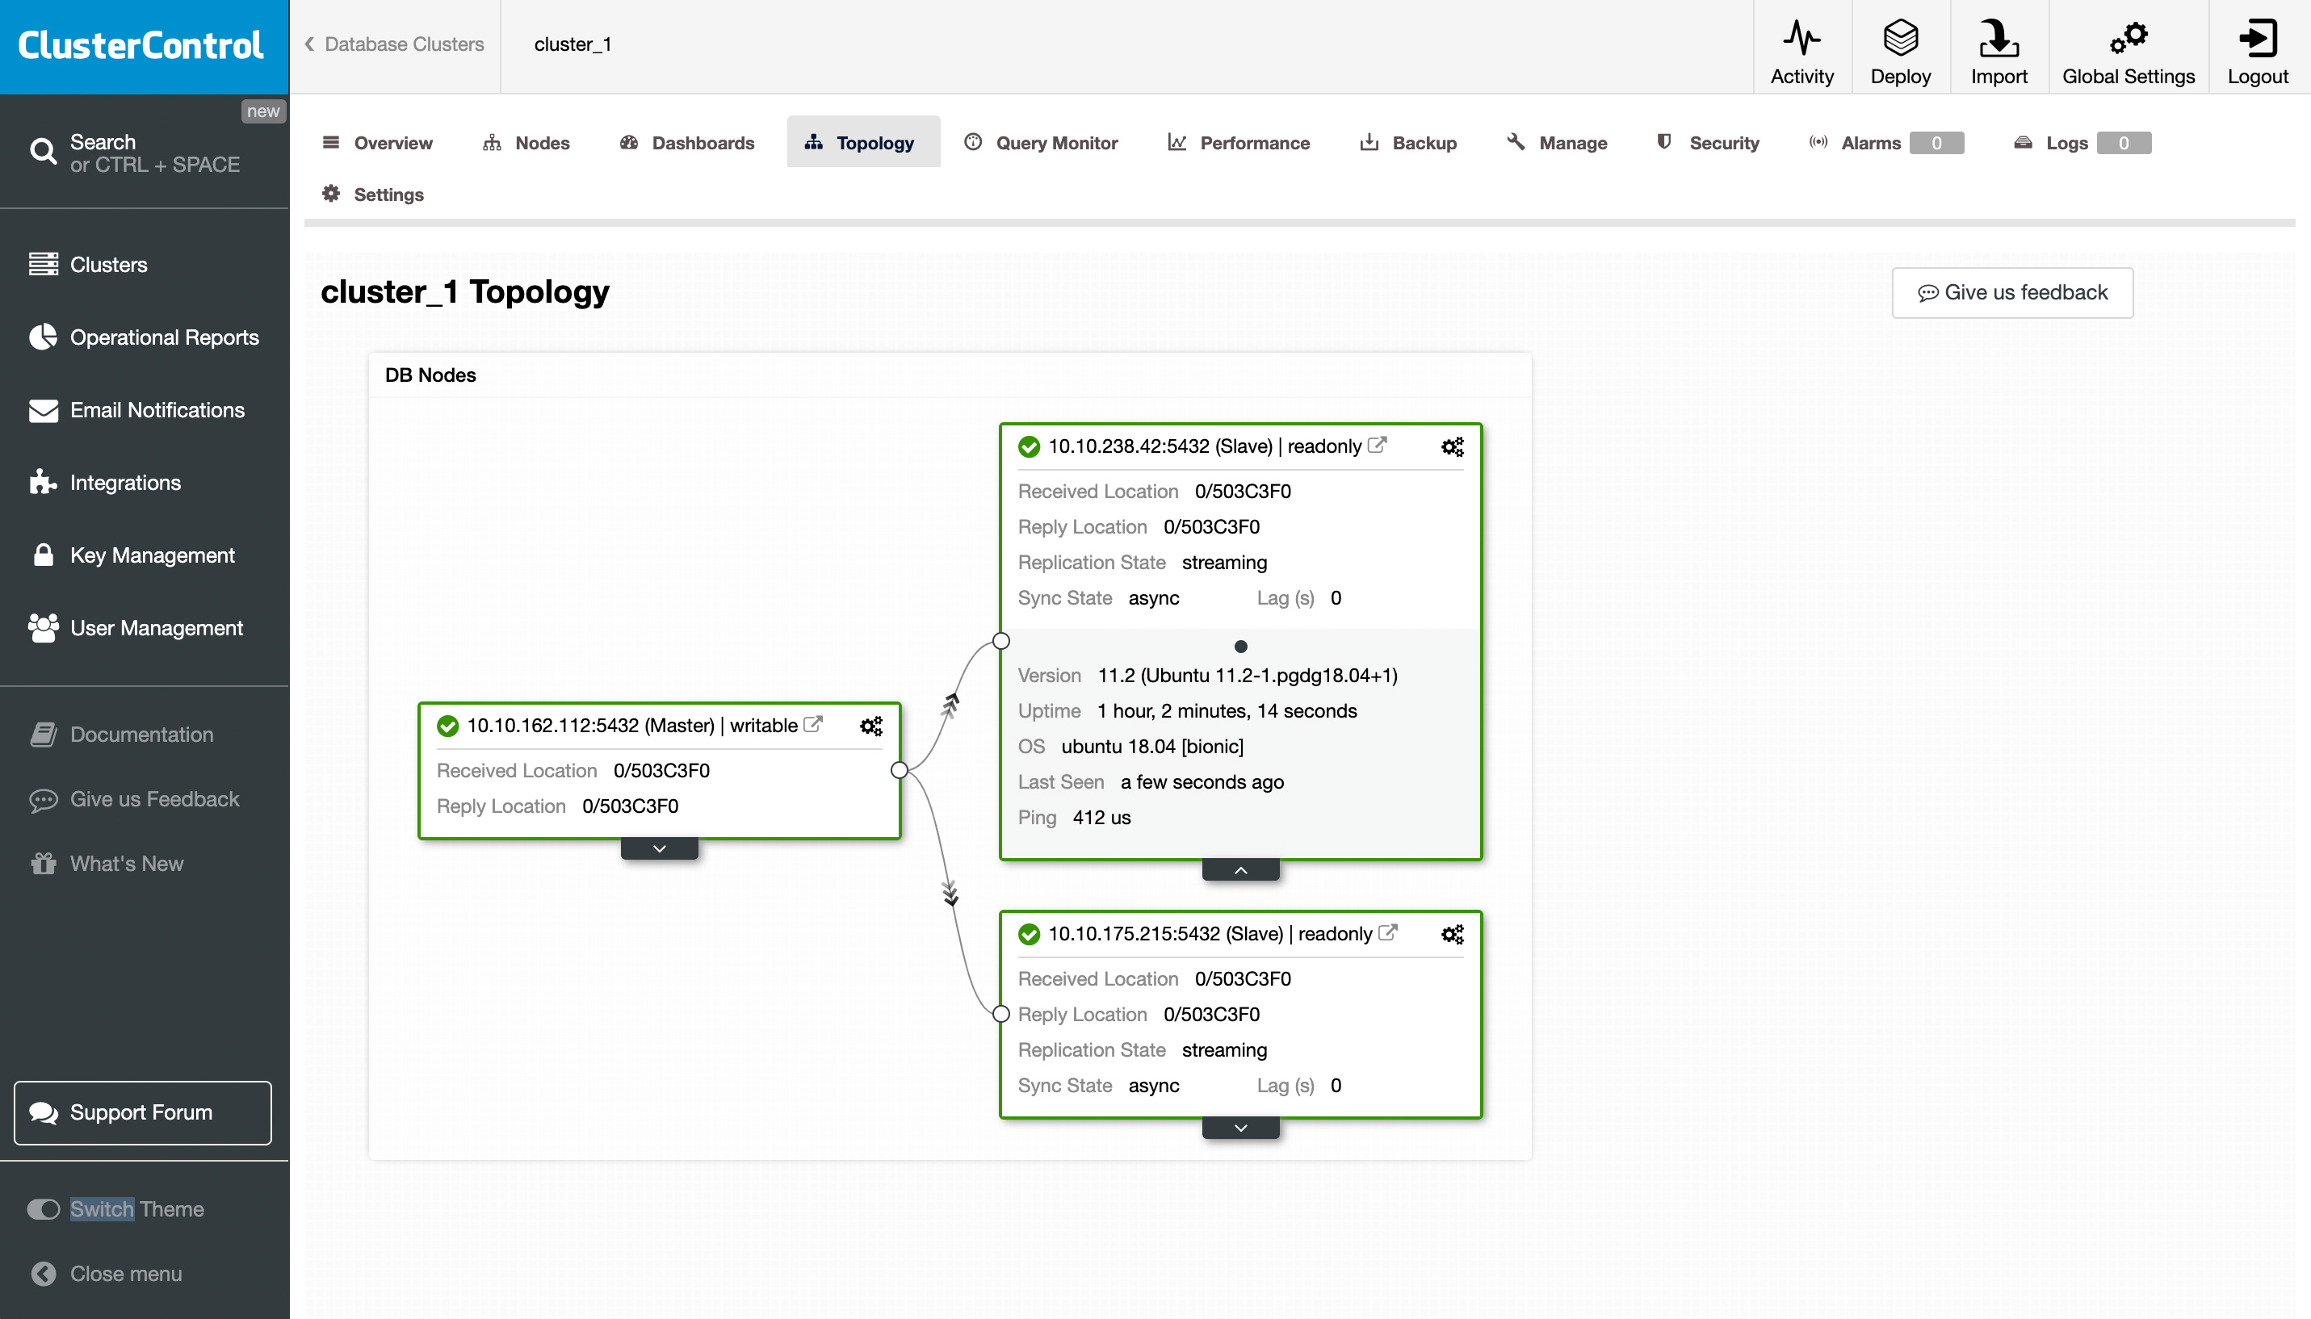Viewport: 2311px width, 1319px height.
Task: Collapse details of slave 10.10.238.42
Action: (1241, 870)
